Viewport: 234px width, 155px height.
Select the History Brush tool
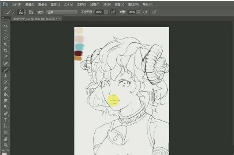pos(5,82)
